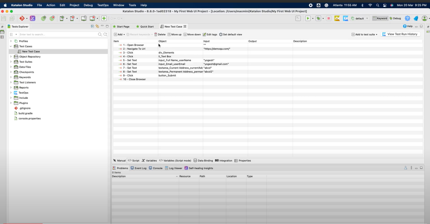Click the Spy Windows monitor icon
Image resolution: width=430 pixels, height=224 pixels.
[84, 18]
